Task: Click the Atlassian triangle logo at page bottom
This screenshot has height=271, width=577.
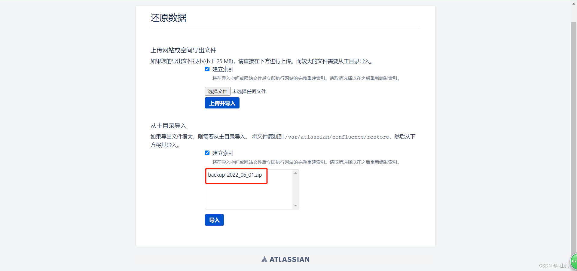Action: click(x=264, y=259)
